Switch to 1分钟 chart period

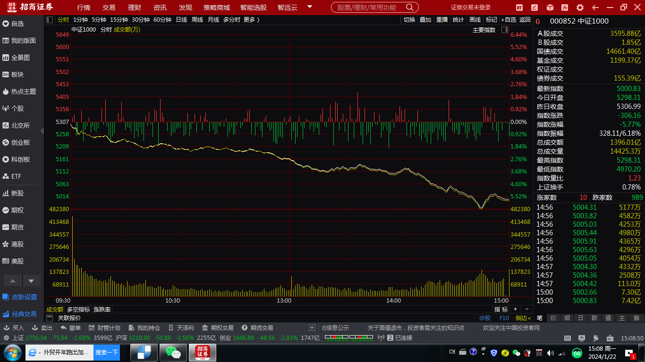coord(81,20)
